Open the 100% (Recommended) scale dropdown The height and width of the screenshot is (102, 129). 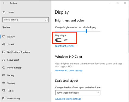78,93
